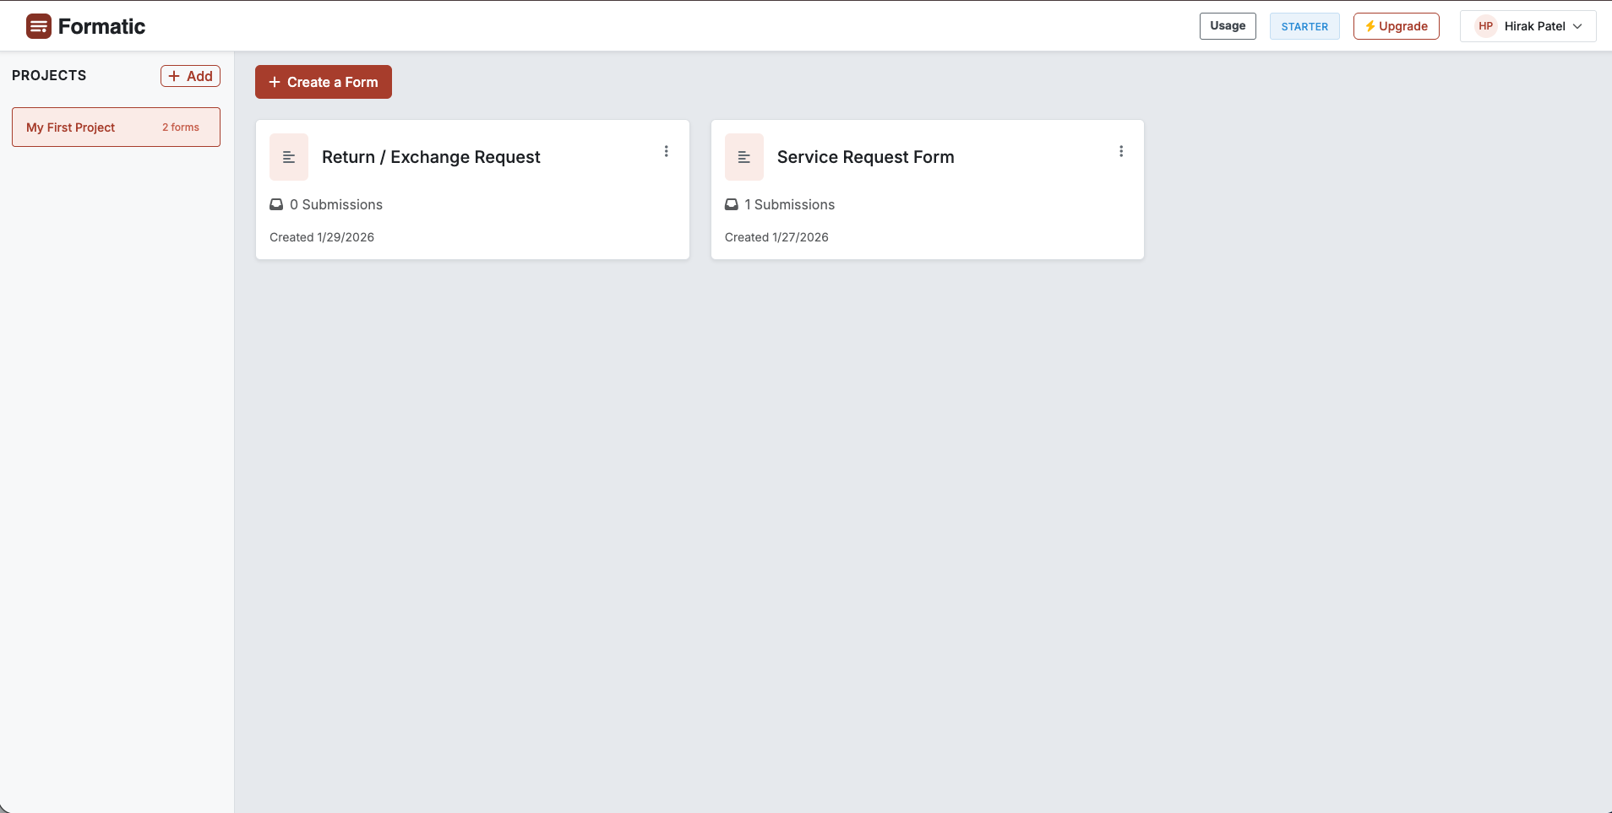The image size is (1612, 813).
Task: Click the Service Request Form title
Action: pos(864,156)
